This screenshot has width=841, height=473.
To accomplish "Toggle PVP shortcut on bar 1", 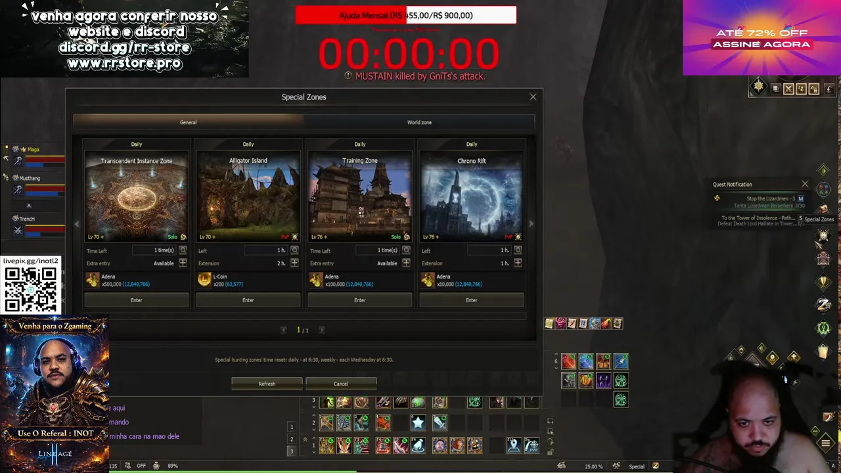I will point(531,445).
